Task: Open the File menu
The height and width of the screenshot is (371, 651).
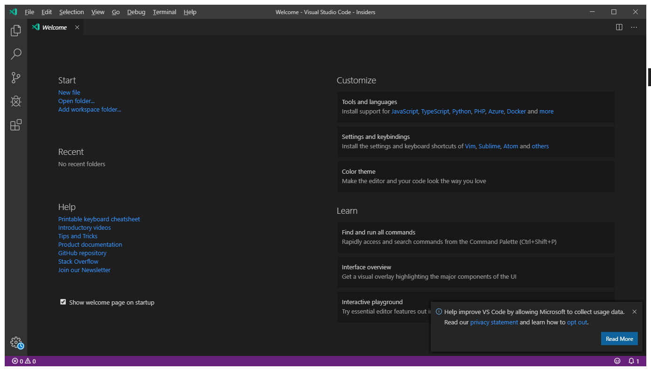Action: point(29,12)
